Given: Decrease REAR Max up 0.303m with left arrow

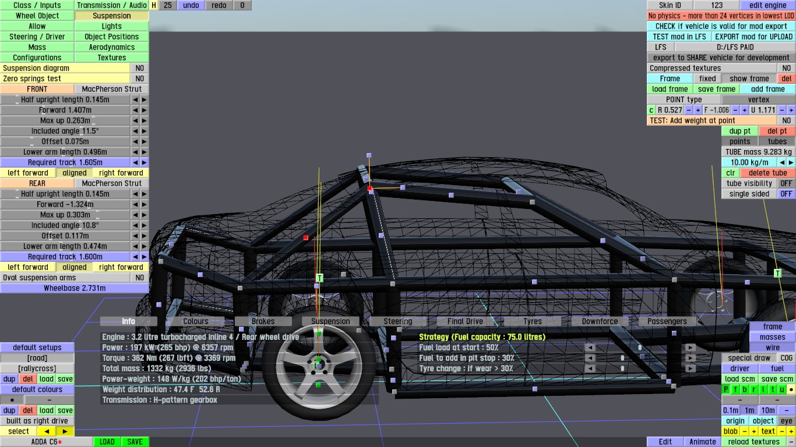Looking at the screenshot, I should [135, 215].
